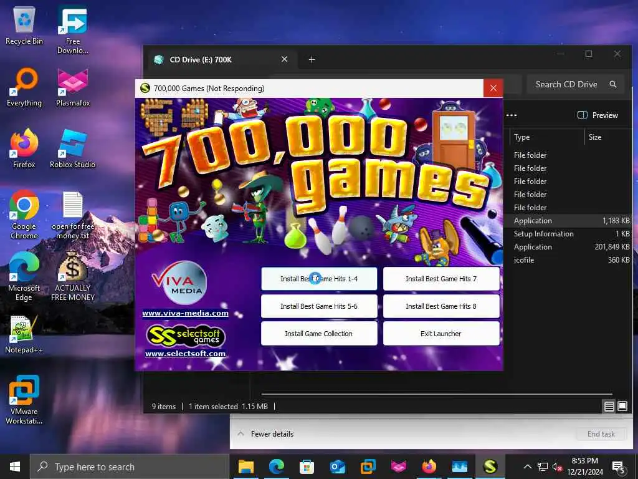
Task: Switch Explorer to large thumbnails view icon
Action: point(622,406)
